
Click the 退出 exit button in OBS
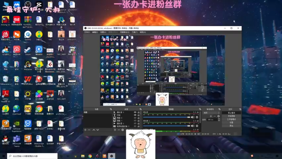(232, 126)
